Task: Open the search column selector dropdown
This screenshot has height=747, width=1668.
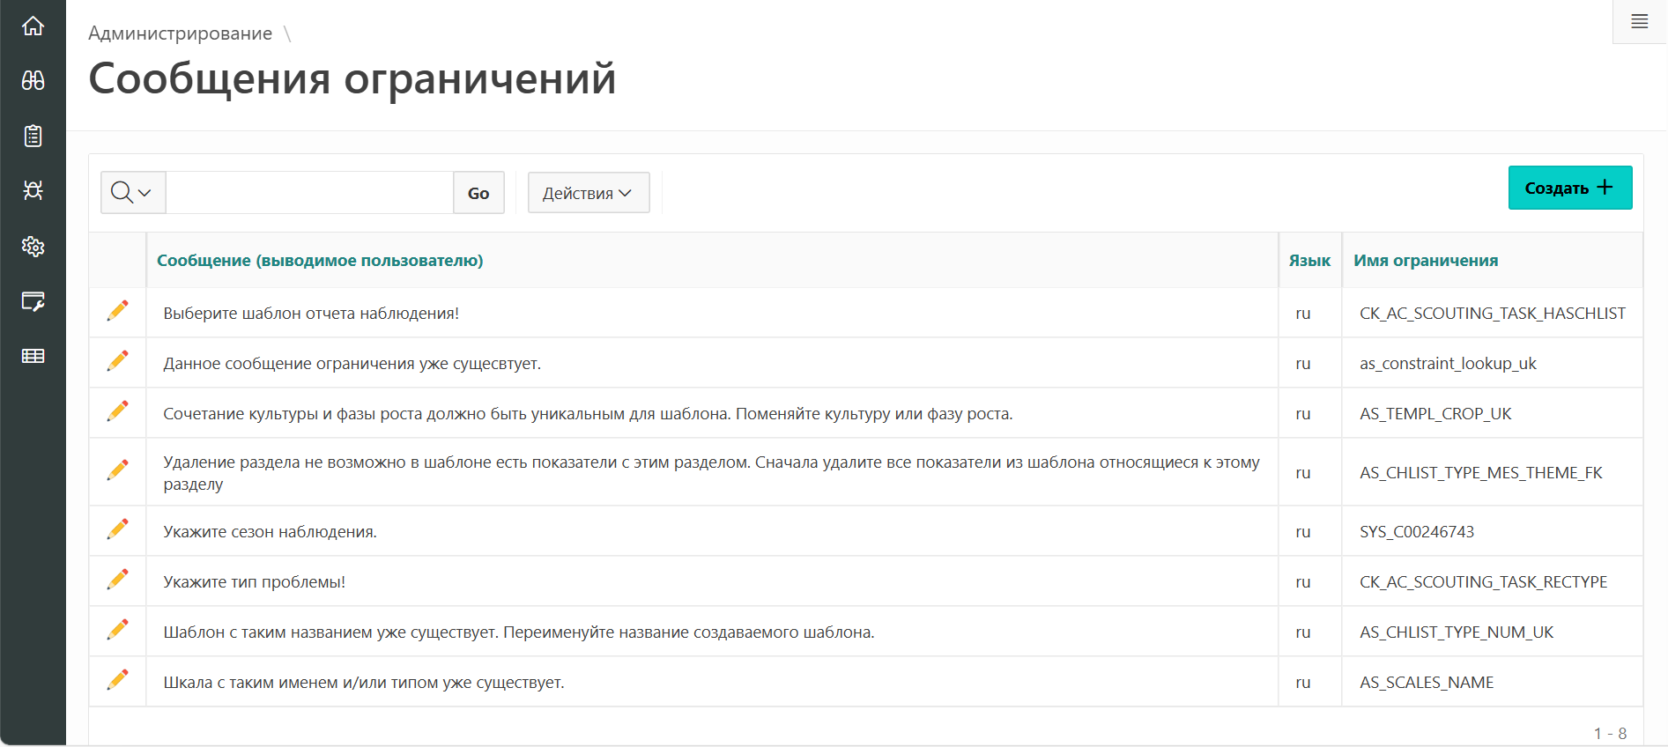Action: [133, 192]
